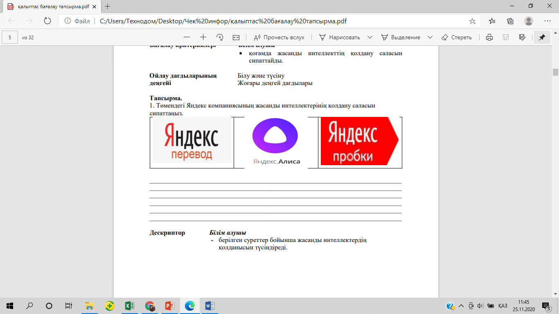The width and height of the screenshot is (559, 314).
Task: Click the page number field showing 5
Action: coord(10,37)
